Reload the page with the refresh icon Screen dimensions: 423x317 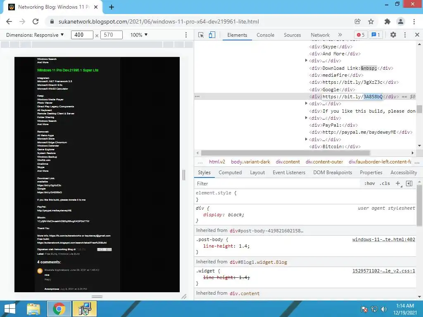coord(36,21)
